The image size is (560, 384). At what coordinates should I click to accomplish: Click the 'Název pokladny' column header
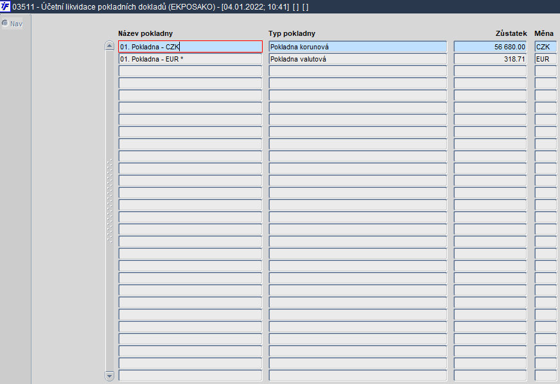point(145,33)
